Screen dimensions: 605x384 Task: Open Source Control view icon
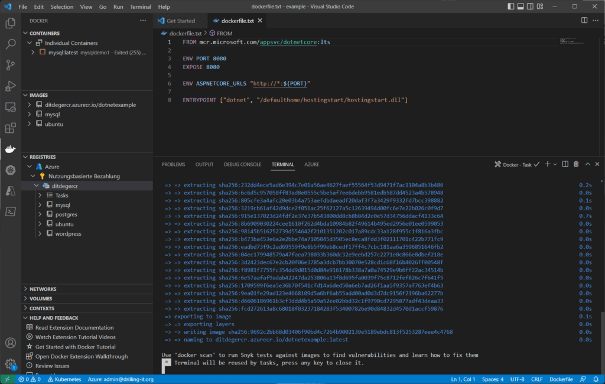point(11,65)
